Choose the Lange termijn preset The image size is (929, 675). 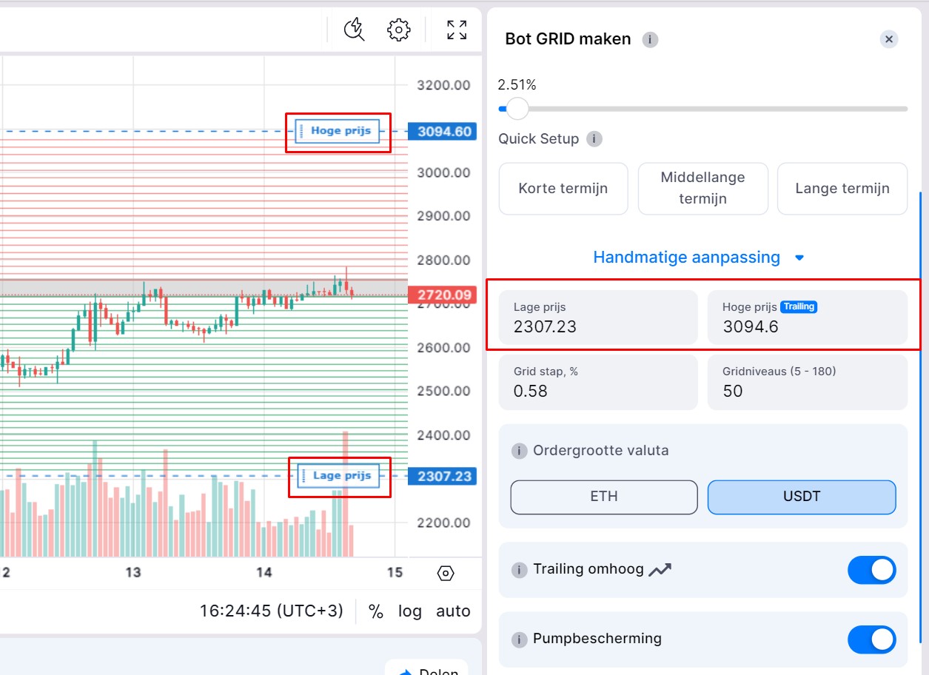pos(842,189)
